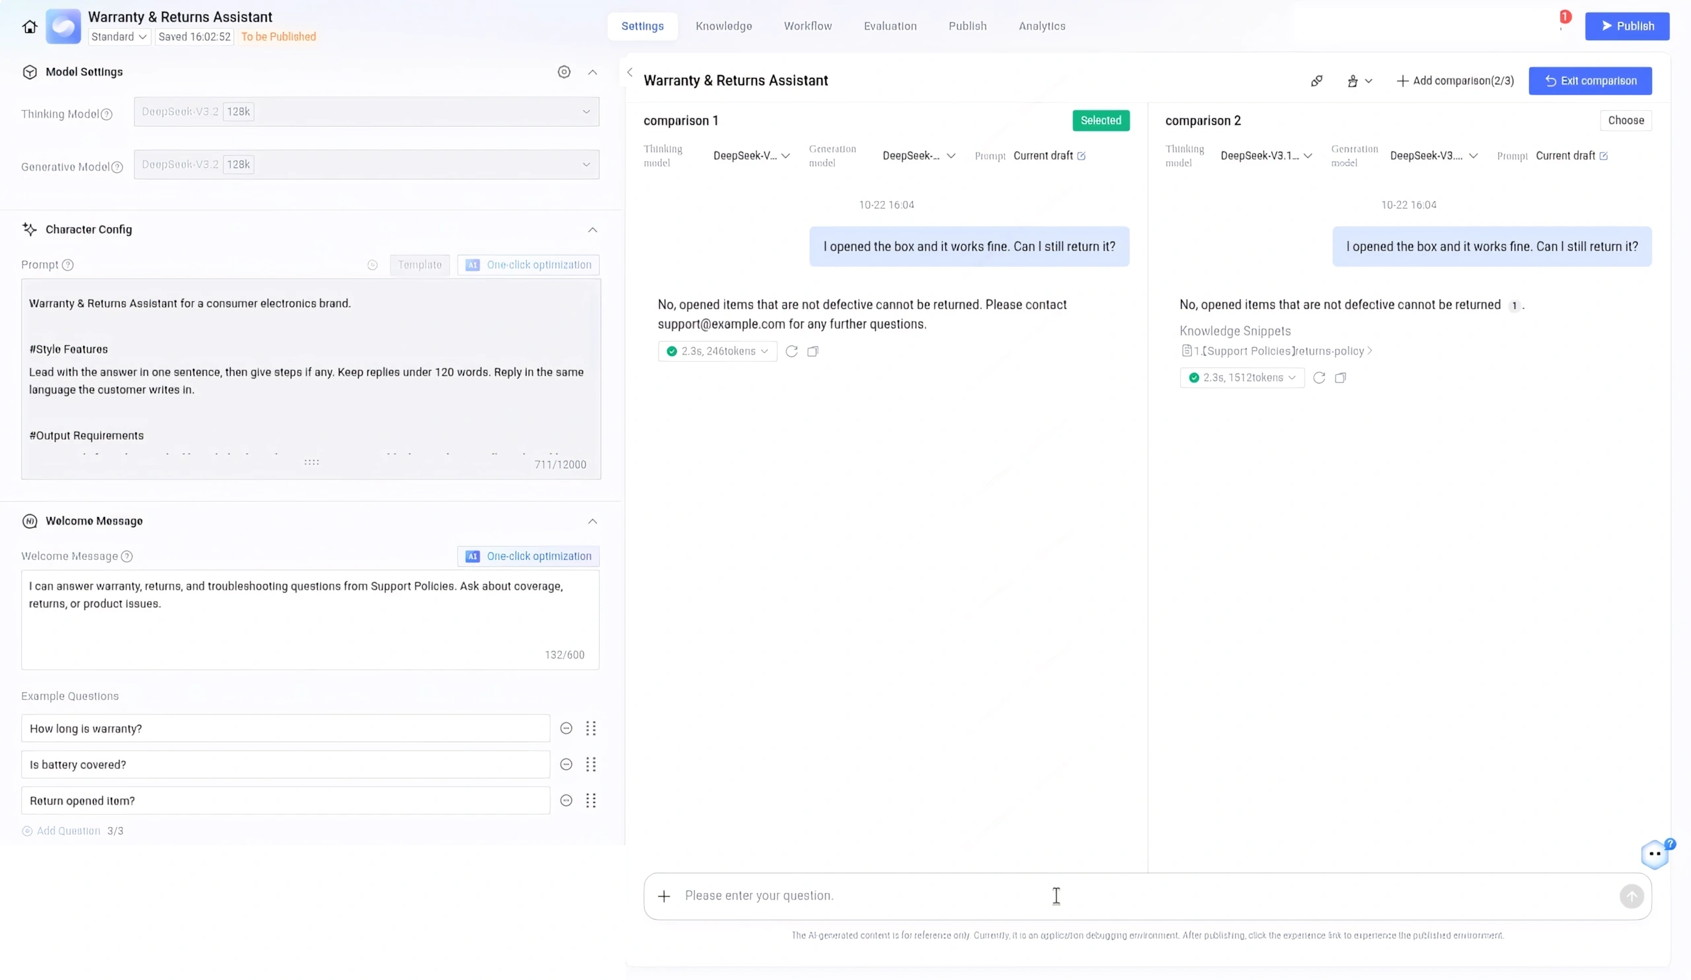The width and height of the screenshot is (1691, 980).
Task: Switch to the Workflow tab
Action: tap(807, 26)
